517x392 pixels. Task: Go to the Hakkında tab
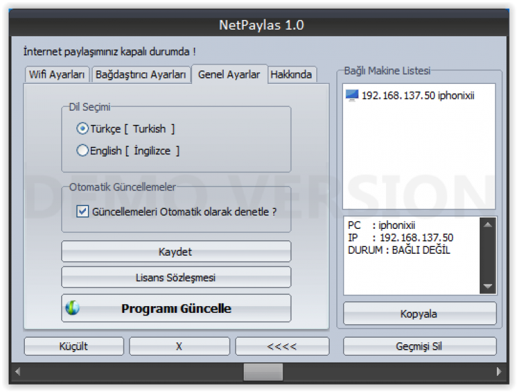(x=291, y=75)
